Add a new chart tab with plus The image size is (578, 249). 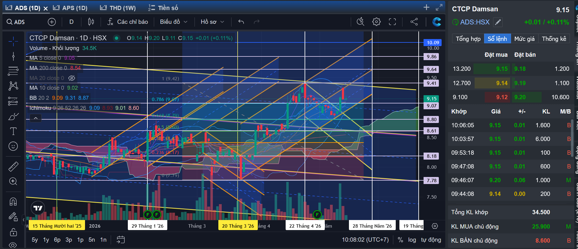427,7
